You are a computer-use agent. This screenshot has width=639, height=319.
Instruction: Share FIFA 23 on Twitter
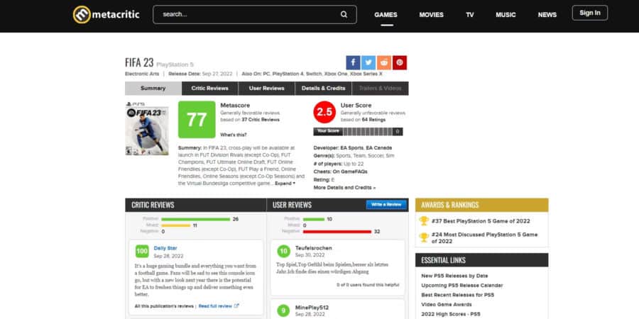point(368,62)
